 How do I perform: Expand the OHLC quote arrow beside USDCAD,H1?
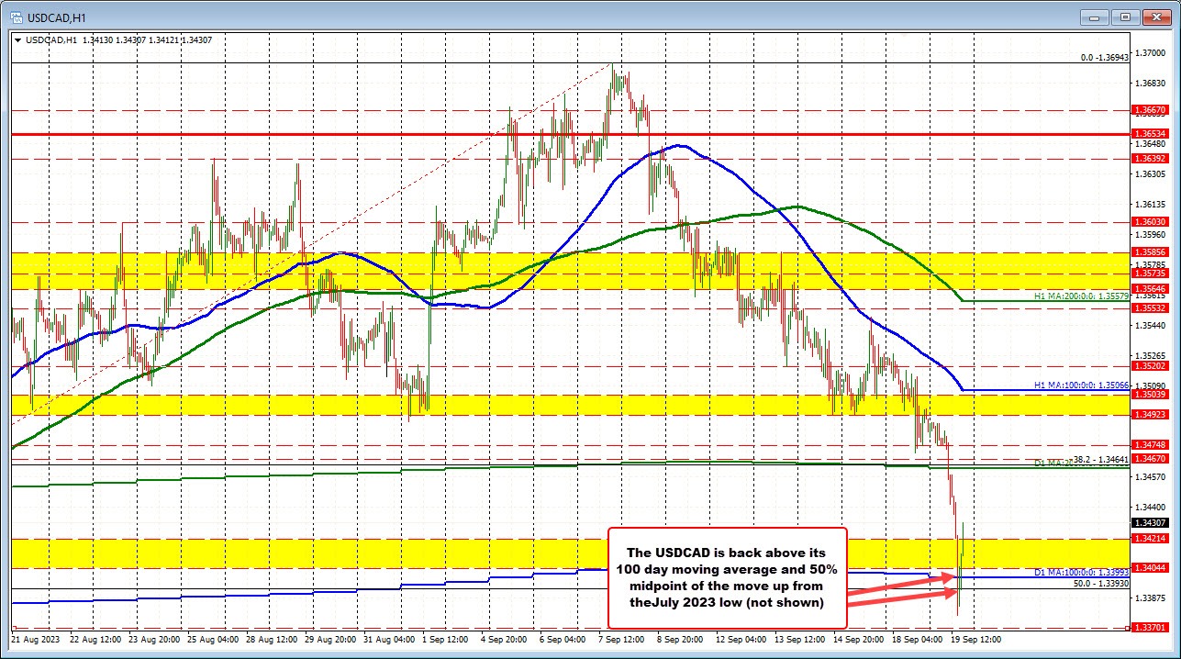point(17,39)
